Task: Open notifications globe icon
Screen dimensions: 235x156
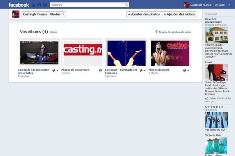Action: click(45, 5)
